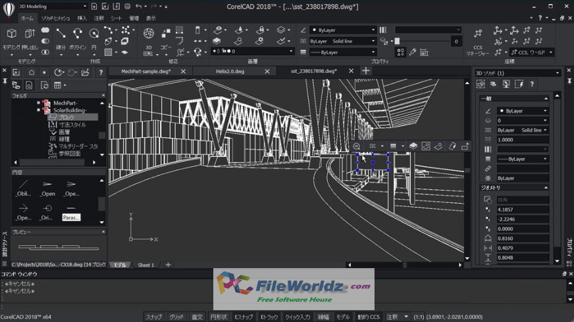
Task: Close the Helix2.0.dwg tab
Action: 267,71
